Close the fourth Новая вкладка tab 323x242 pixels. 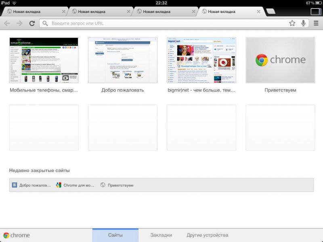tap(259, 12)
